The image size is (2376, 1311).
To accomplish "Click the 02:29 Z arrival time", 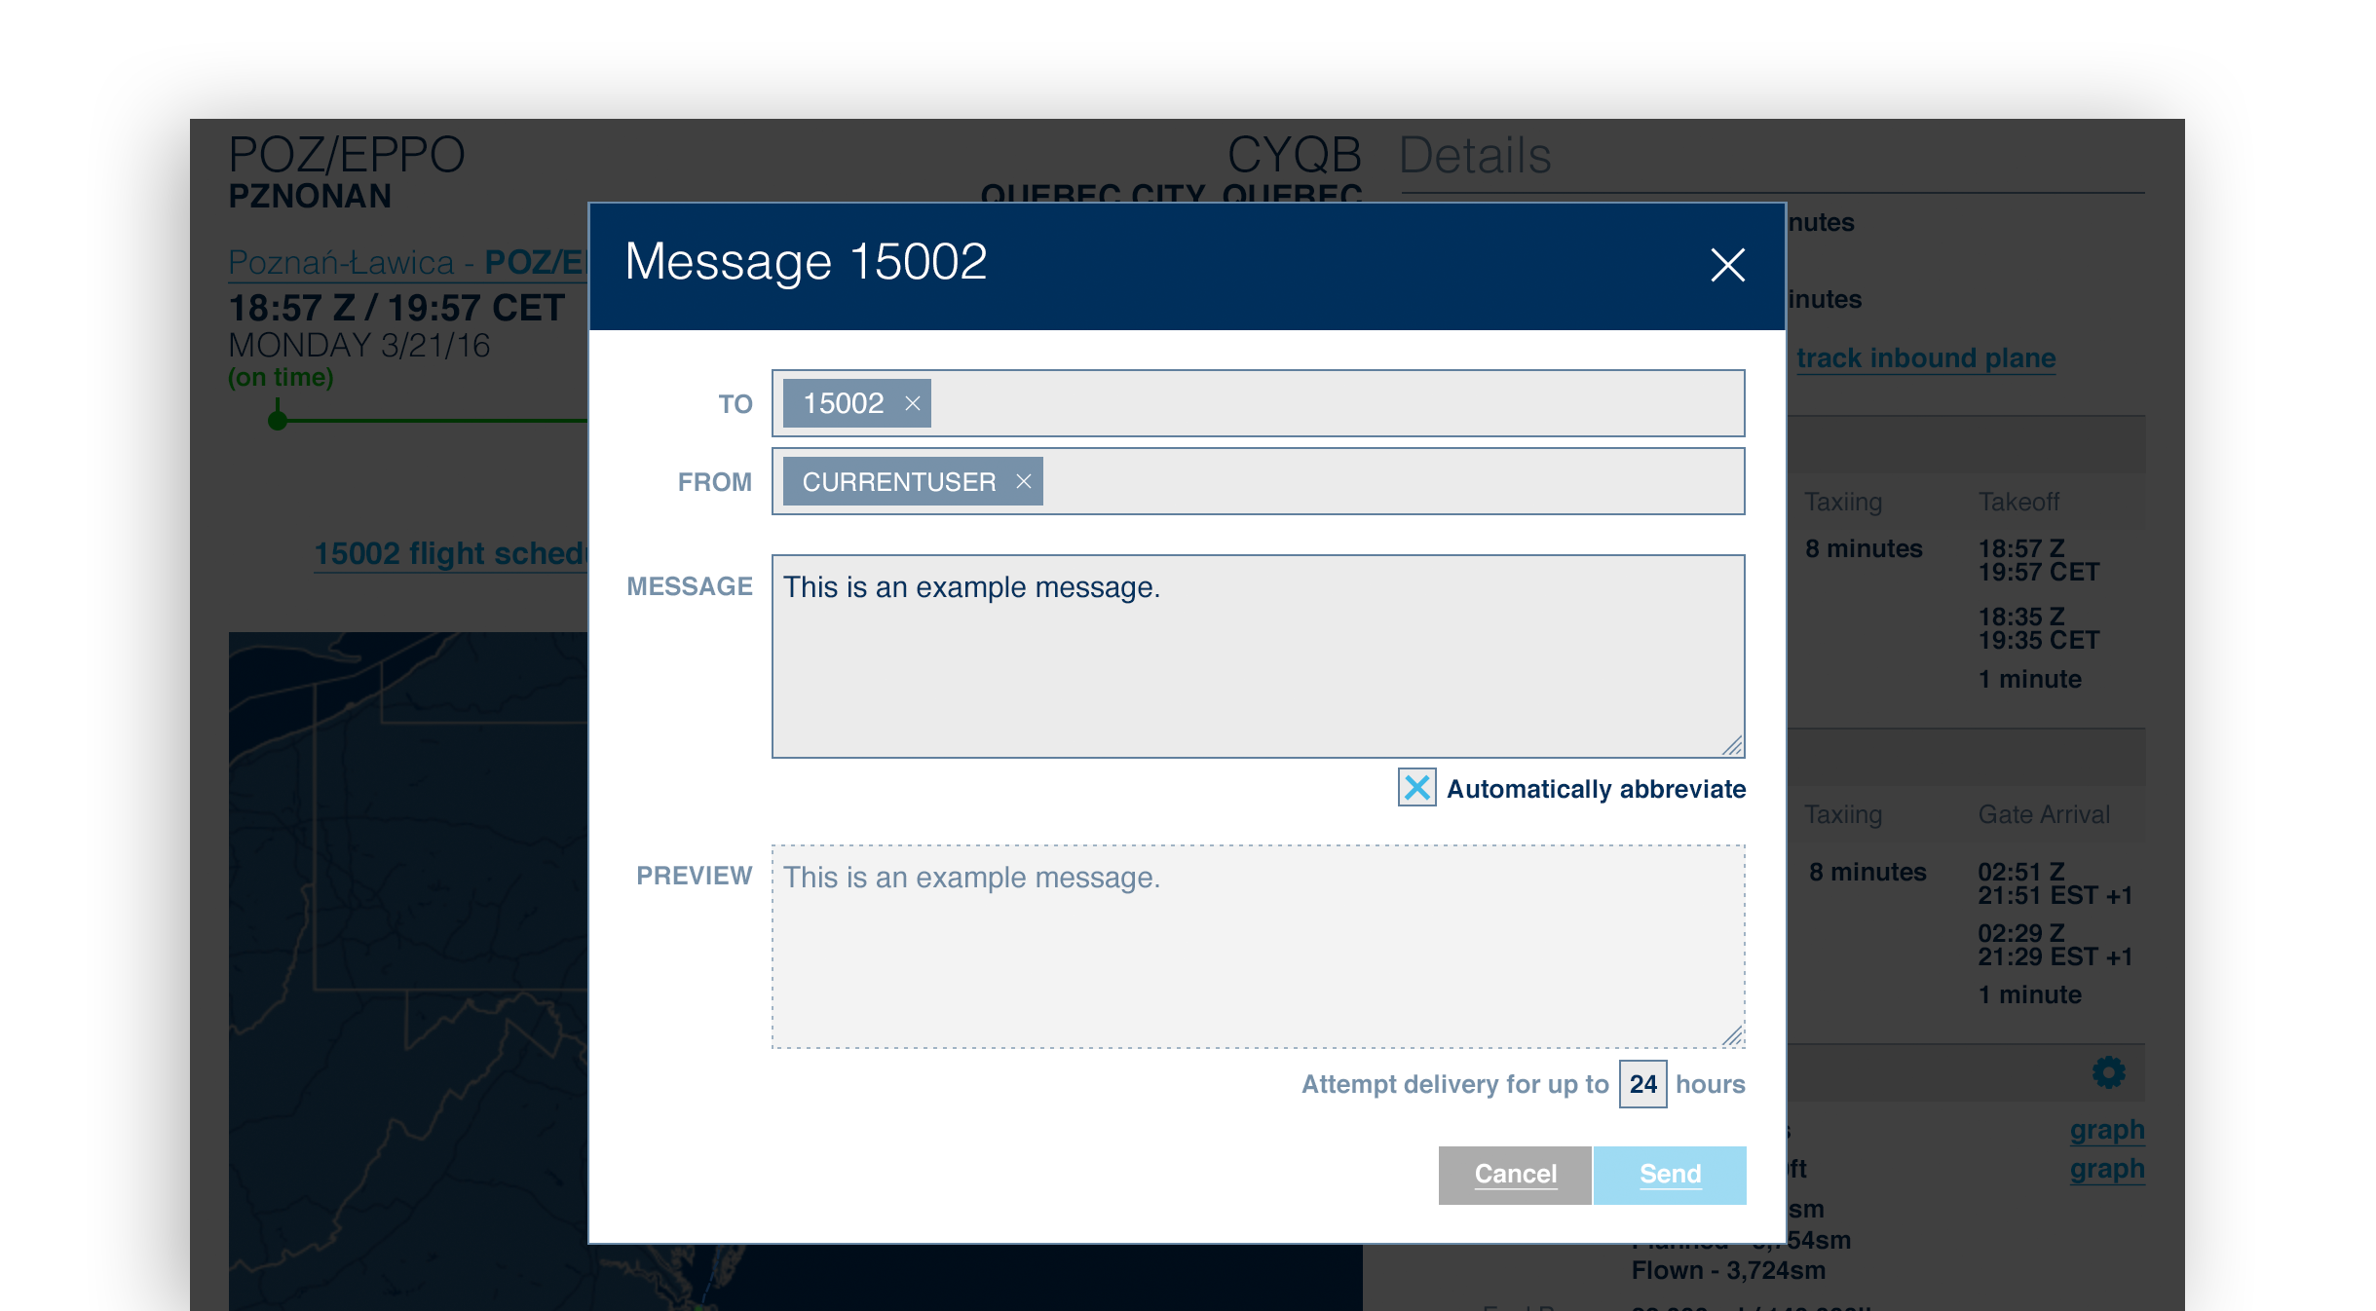I will coord(2021,932).
